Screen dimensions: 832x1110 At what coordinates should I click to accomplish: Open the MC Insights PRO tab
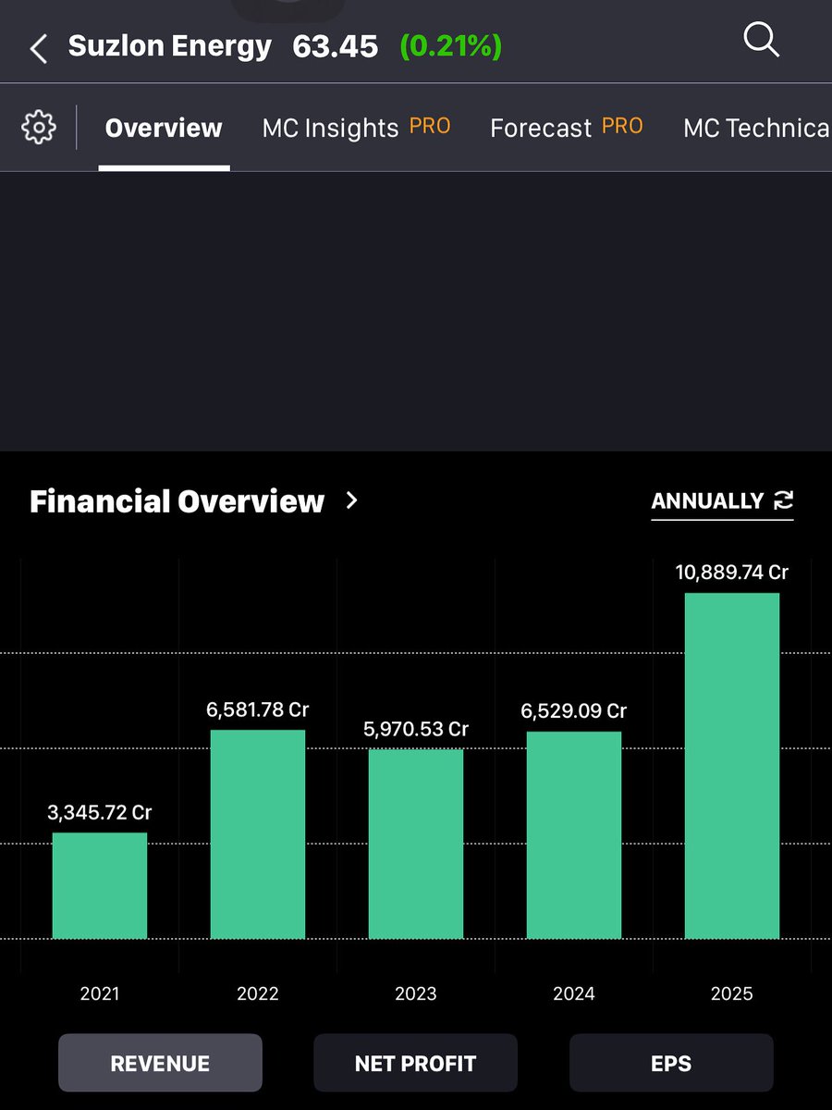pos(356,128)
